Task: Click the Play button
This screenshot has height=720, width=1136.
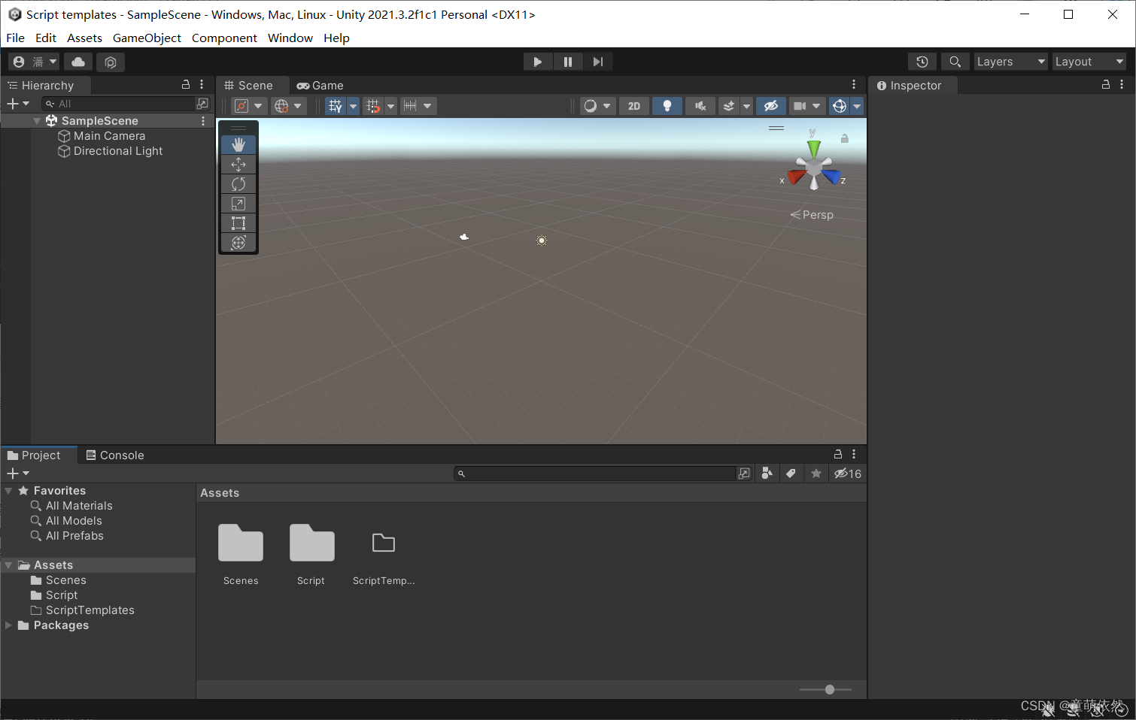Action: (x=538, y=62)
